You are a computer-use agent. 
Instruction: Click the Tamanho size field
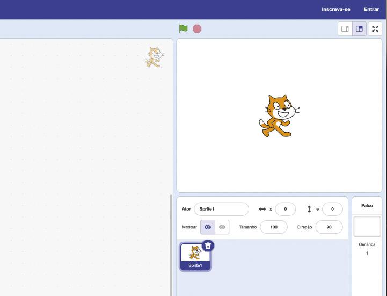274,227
